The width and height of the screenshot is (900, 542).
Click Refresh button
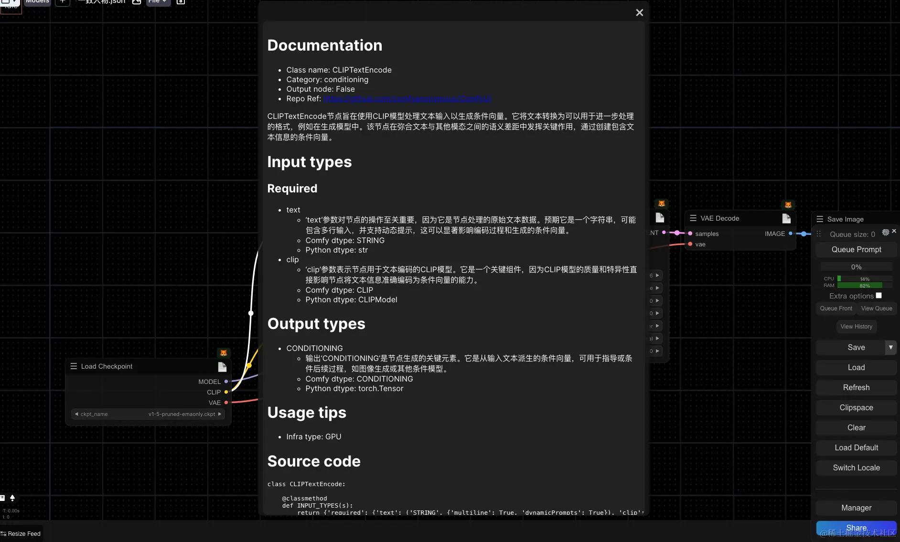tap(856, 388)
